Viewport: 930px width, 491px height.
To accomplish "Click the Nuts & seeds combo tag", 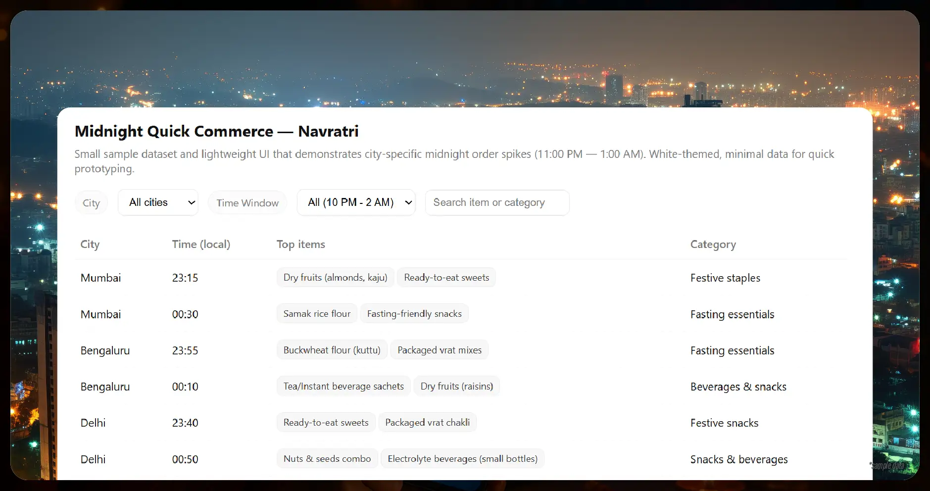I will (x=327, y=459).
